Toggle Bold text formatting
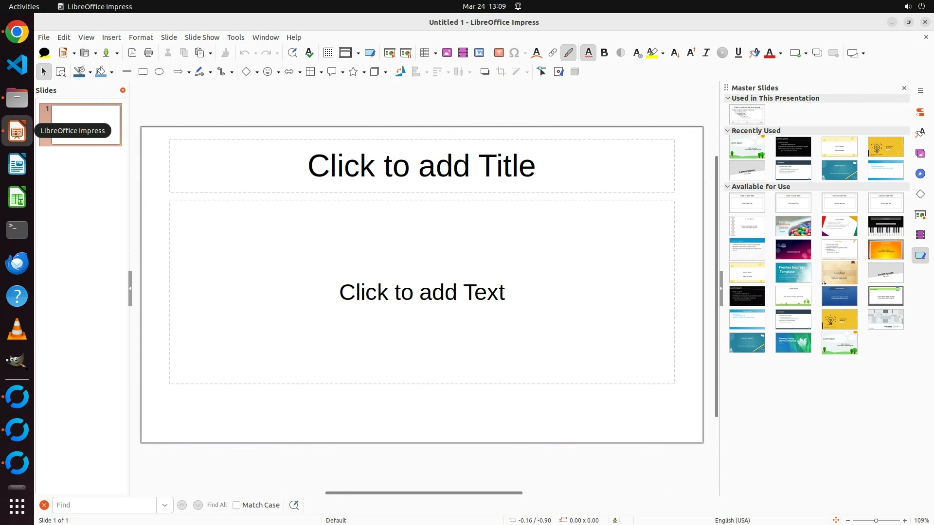Image resolution: width=934 pixels, height=525 pixels. [604, 53]
